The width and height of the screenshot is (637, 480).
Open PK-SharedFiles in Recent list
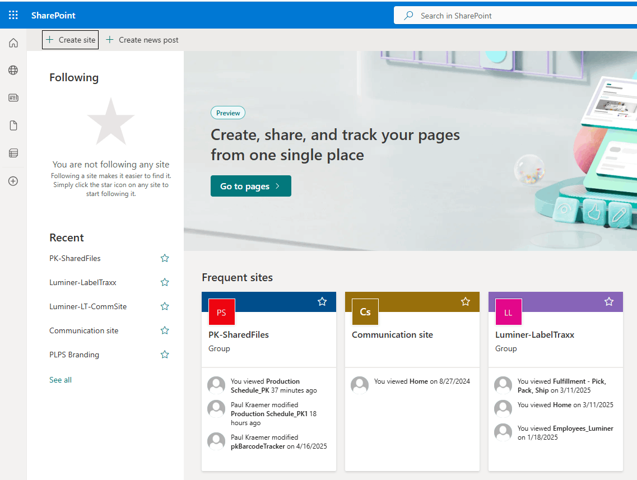tap(75, 258)
